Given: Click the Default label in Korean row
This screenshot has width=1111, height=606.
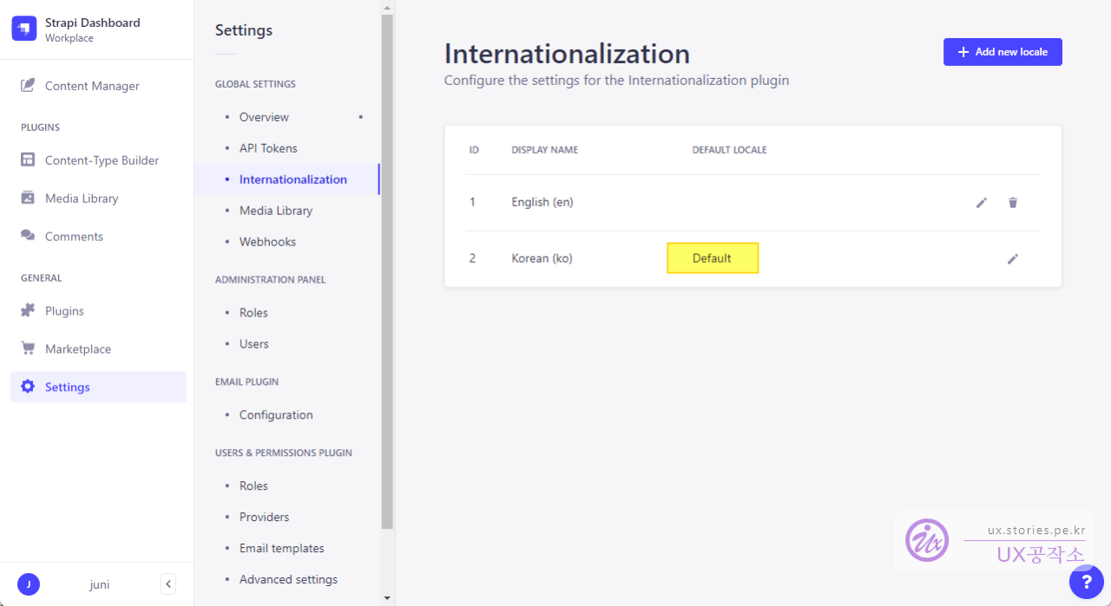Looking at the screenshot, I should point(713,258).
